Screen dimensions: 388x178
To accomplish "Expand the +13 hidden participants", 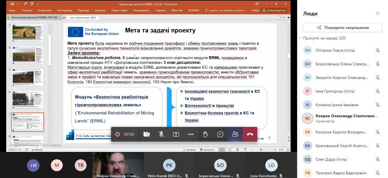I will point(33,165).
